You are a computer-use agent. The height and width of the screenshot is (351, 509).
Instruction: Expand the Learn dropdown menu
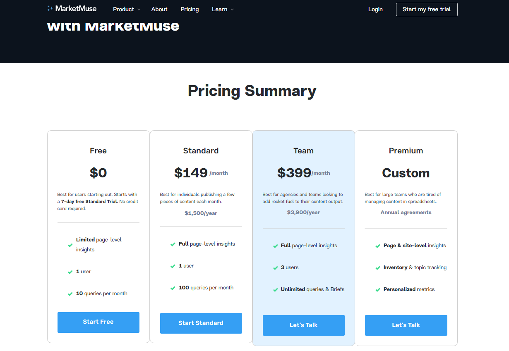(x=219, y=9)
